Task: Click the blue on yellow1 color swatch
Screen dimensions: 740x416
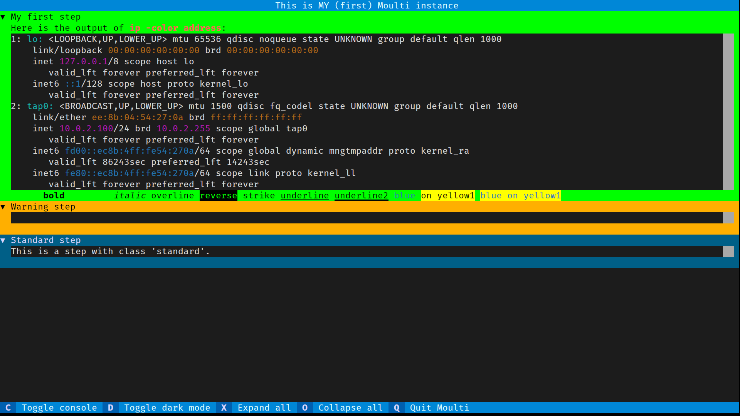Action: click(520, 196)
